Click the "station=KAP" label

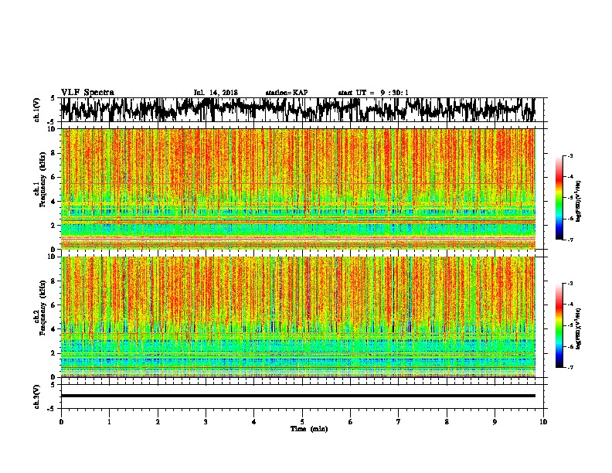pyautogui.click(x=287, y=93)
